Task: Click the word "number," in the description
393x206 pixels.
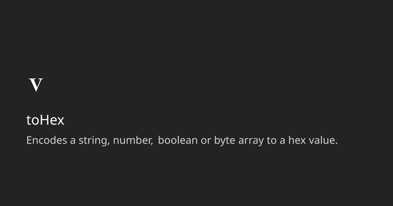Action: (x=133, y=141)
